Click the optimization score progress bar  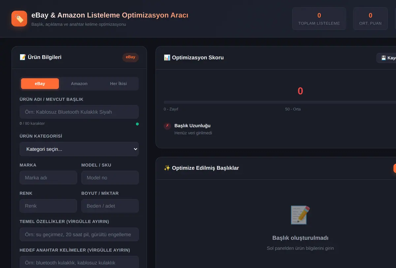pyautogui.click(x=280, y=102)
